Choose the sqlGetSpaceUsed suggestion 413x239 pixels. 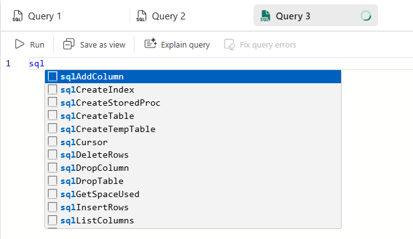point(193,194)
